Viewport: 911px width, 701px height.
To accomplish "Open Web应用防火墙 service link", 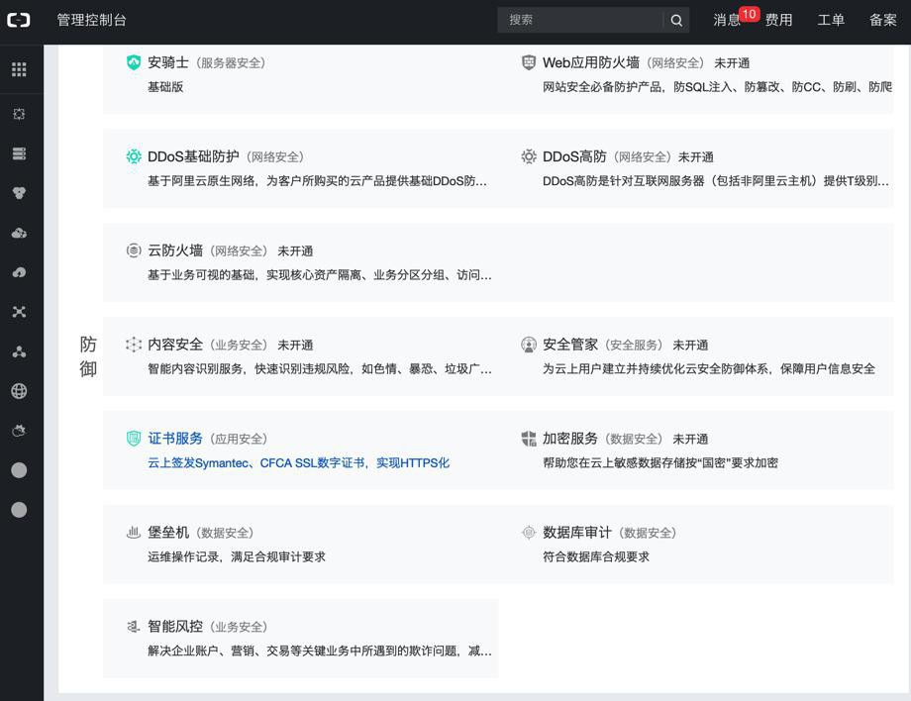I will (x=591, y=62).
